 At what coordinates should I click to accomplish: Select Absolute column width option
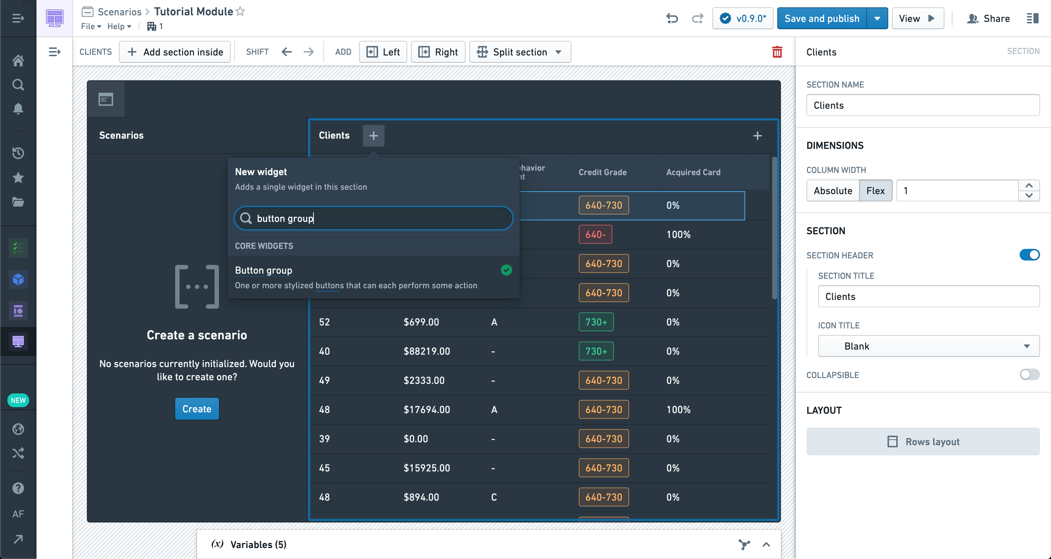(x=833, y=190)
